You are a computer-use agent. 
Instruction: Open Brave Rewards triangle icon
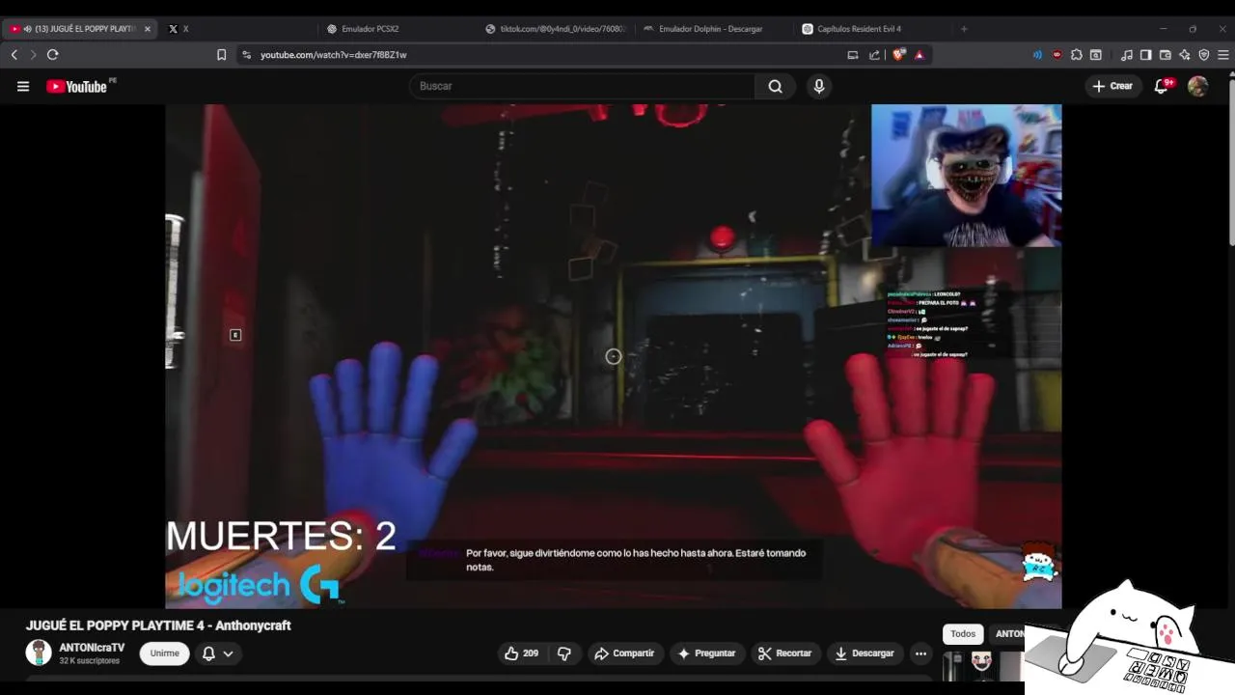(x=919, y=55)
